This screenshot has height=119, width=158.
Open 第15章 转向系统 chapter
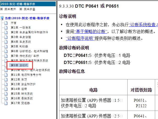click(22, 94)
